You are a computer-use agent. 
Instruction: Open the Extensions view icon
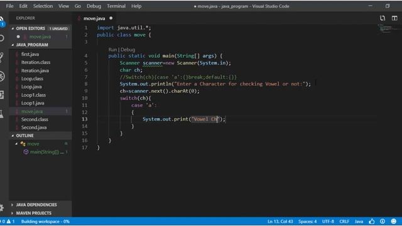(x=1, y=95)
